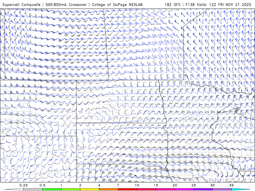Pick the gray 0.25–0.5 legend swatch
This screenshot has height=191, width=255.
pos(33,189)
